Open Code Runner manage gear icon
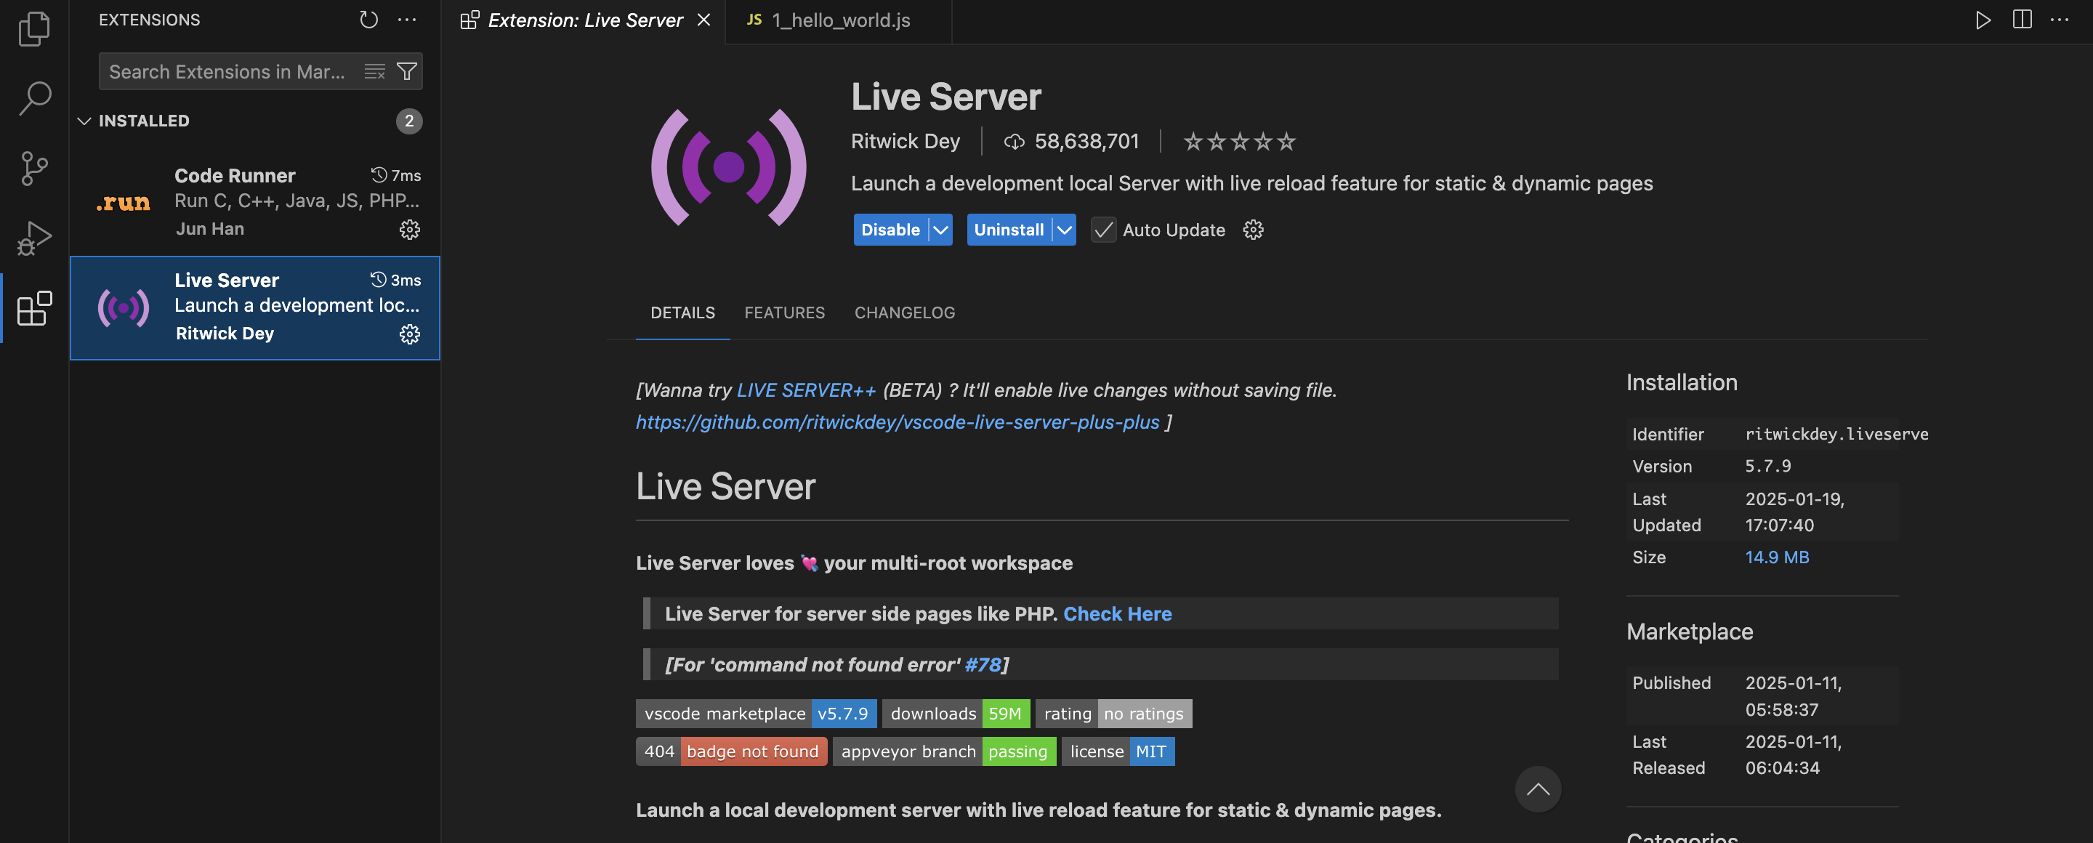 click(x=409, y=230)
